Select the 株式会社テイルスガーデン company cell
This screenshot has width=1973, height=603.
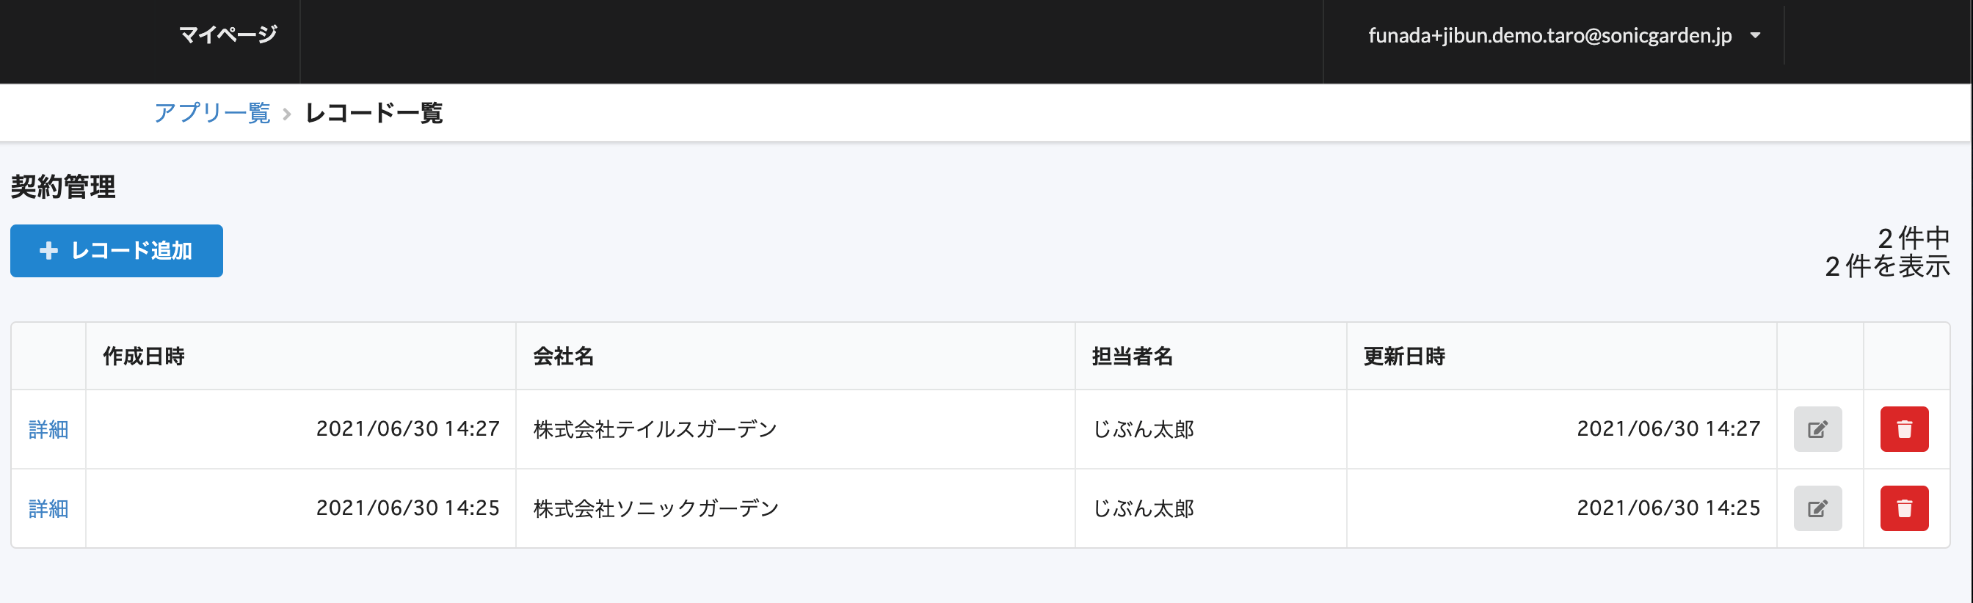point(655,430)
